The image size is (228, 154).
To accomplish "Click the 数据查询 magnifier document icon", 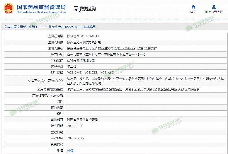I will (x=76, y=9).
